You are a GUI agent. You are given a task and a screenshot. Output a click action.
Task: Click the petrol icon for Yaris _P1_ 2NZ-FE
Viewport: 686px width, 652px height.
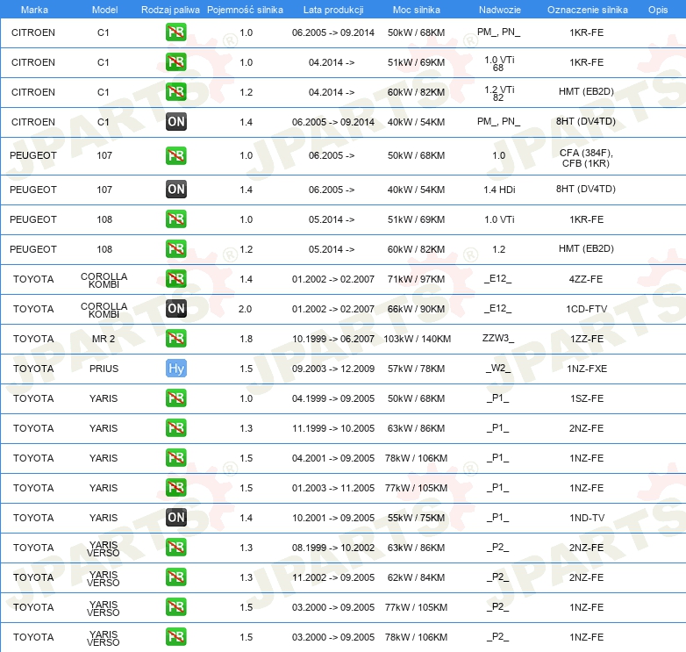click(175, 427)
